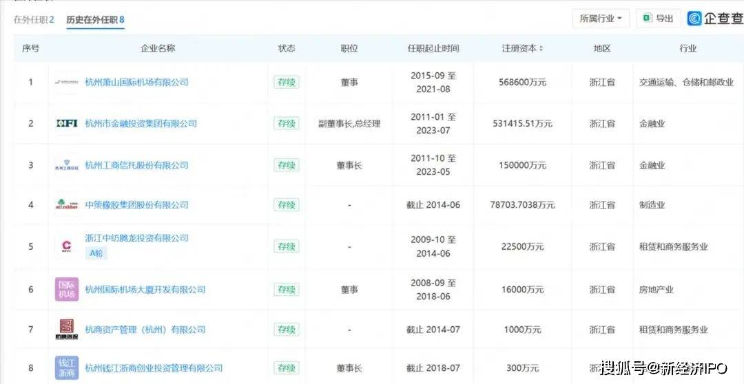
Task: Click the HFI logo of 杭州市金融投资集团
Action: [x=66, y=123]
